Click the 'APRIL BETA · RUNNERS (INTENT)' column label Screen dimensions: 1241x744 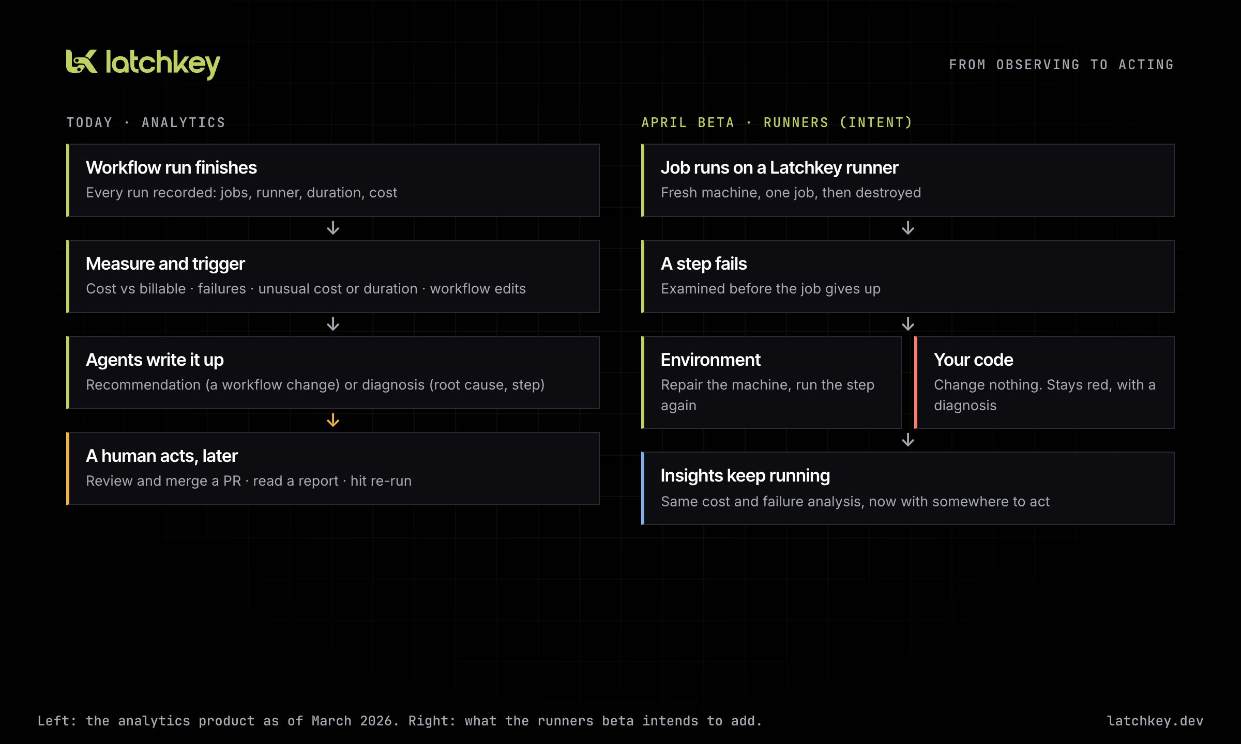(x=777, y=122)
